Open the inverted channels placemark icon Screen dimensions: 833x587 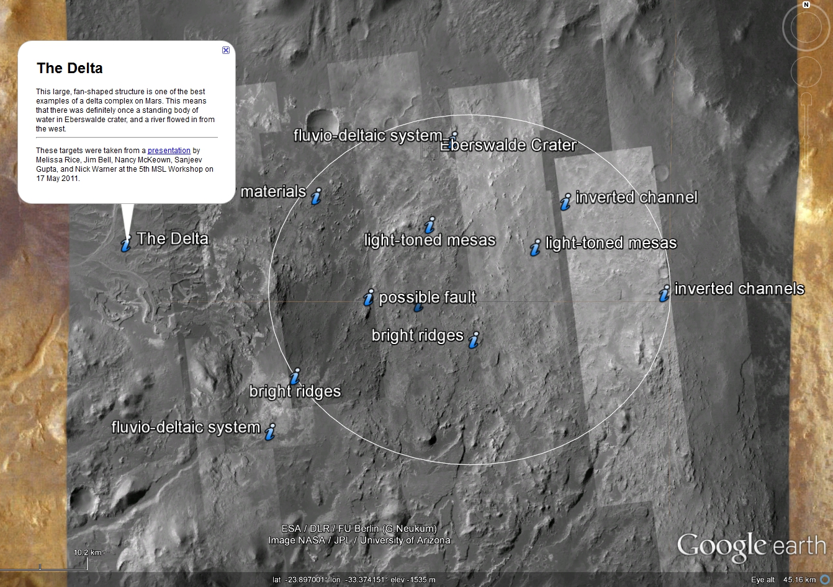click(x=664, y=293)
